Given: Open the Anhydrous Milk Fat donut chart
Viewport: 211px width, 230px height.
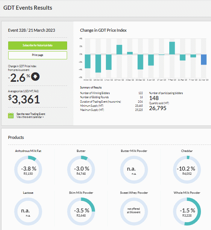Looking at the screenshot, I should click(x=28, y=170).
